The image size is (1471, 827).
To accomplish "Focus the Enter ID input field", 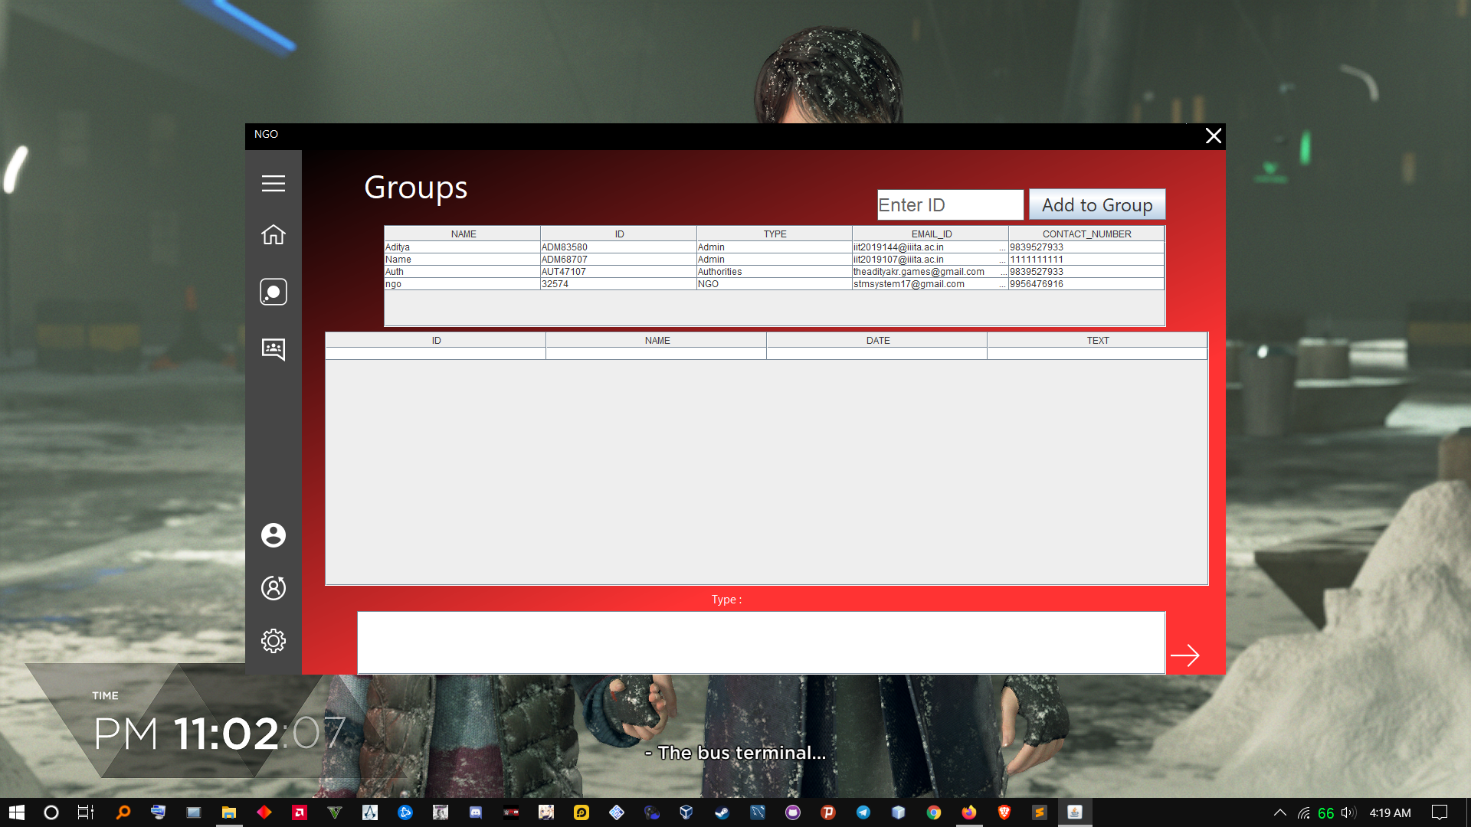I will [x=949, y=205].
